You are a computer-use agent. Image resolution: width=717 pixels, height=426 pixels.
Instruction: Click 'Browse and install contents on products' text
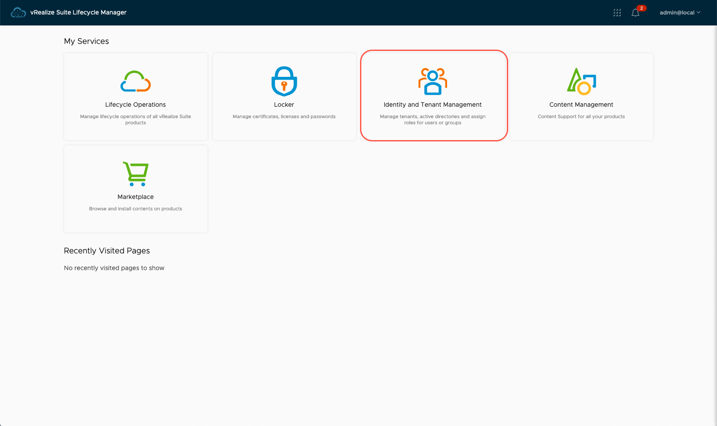(x=135, y=209)
